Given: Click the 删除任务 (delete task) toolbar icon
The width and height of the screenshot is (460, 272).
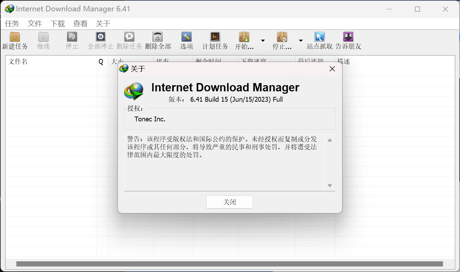Looking at the screenshot, I should click(x=129, y=37).
